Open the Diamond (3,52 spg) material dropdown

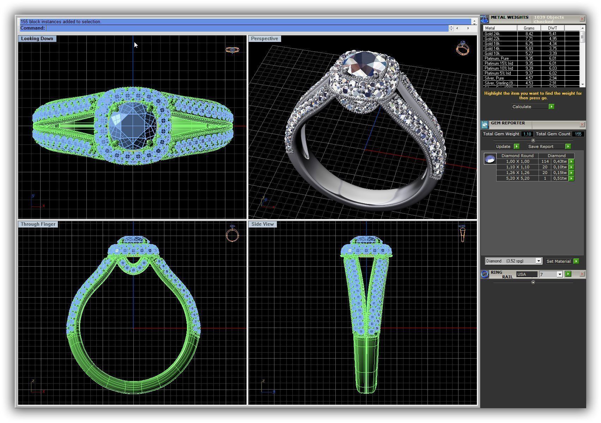click(538, 261)
